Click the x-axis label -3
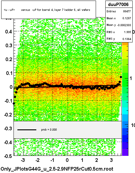 pyautogui.click(x=23, y=160)
